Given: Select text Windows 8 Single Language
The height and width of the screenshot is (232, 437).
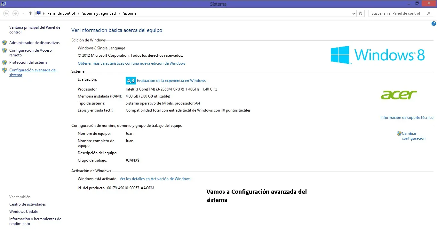Looking at the screenshot, I should click(x=101, y=48).
